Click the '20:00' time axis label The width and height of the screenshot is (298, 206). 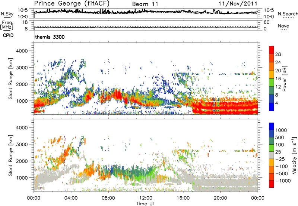(x=221, y=198)
